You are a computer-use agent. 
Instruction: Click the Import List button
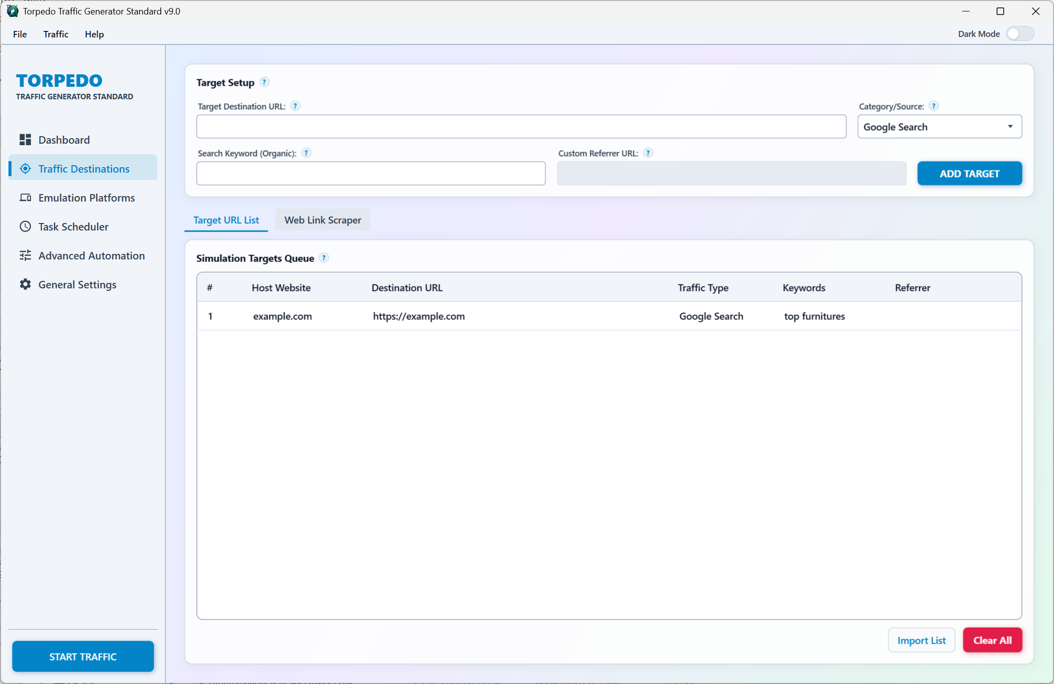click(x=921, y=640)
